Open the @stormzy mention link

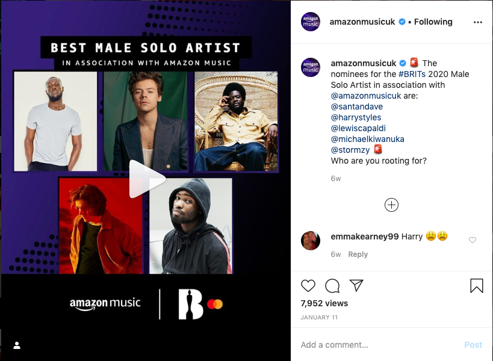tap(350, 150)
